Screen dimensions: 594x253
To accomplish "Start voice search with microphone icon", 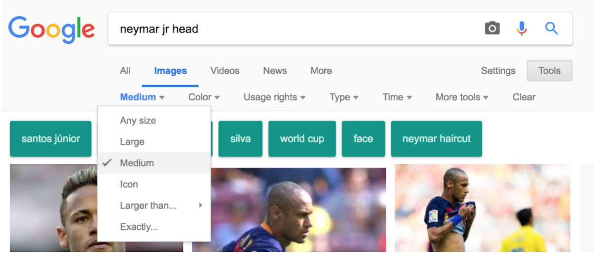I will point(522,28).
